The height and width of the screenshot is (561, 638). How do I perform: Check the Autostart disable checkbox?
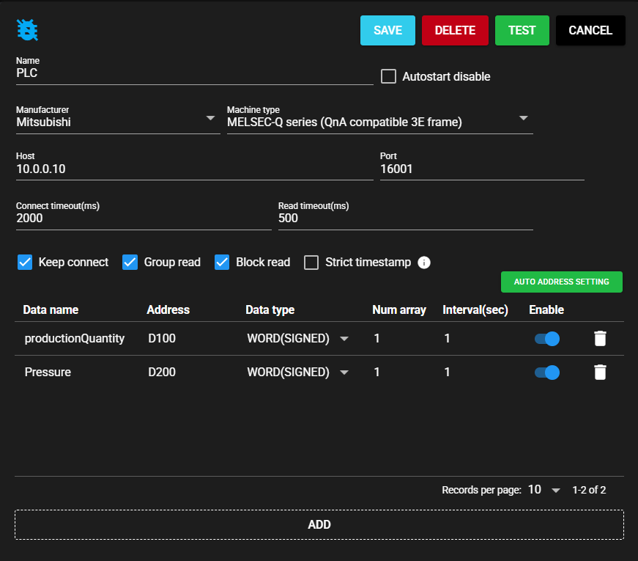tap(389, 76)
